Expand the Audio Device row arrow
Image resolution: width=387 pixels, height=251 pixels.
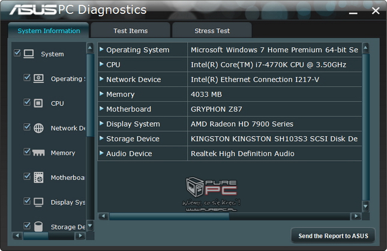(101, 153)
